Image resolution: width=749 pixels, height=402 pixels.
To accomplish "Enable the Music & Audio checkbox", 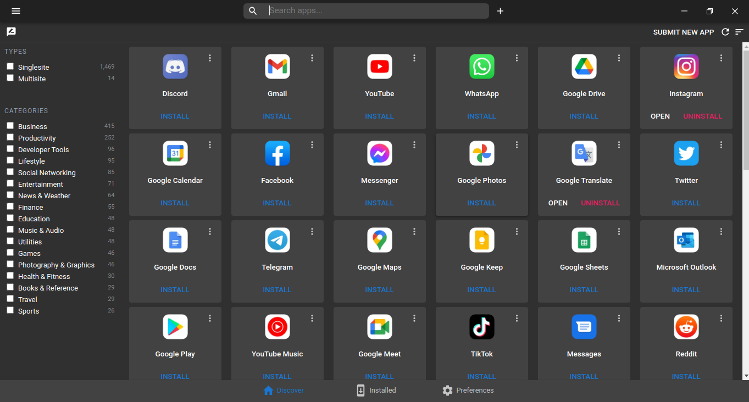I will pyautogui.click(x=10, y=230).
